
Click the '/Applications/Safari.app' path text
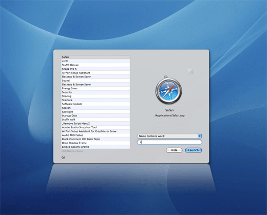click(169, 115)
